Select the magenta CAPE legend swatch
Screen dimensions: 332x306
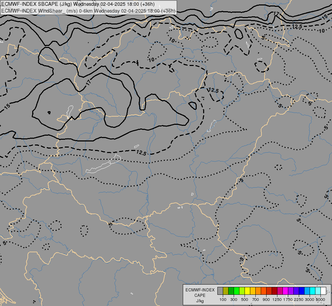[285, 291]
